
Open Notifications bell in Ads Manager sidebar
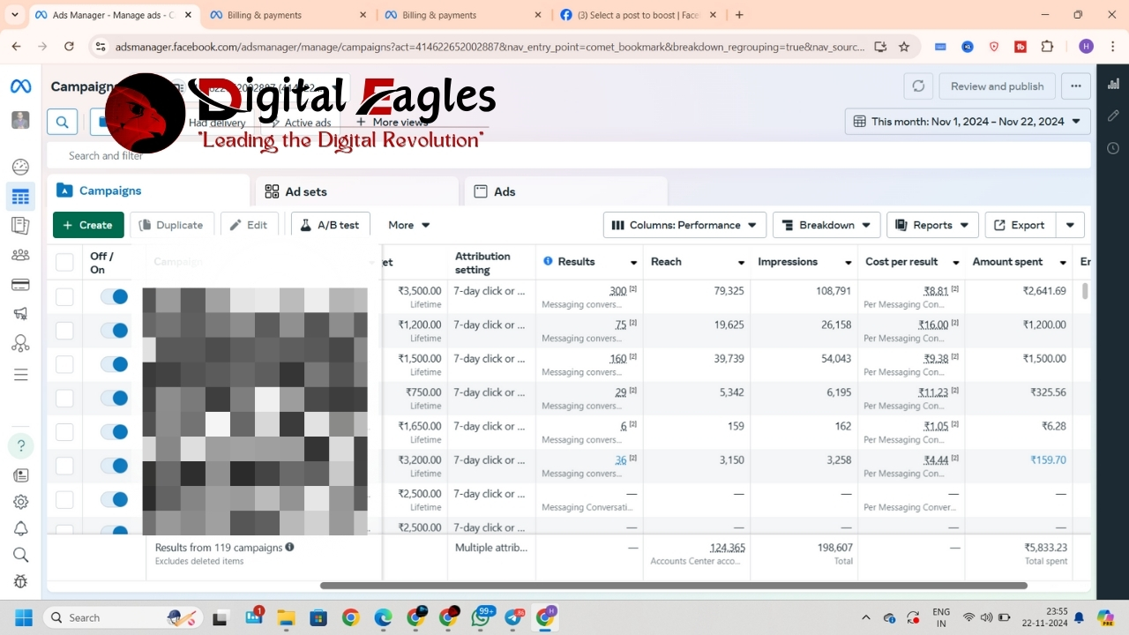20,528
